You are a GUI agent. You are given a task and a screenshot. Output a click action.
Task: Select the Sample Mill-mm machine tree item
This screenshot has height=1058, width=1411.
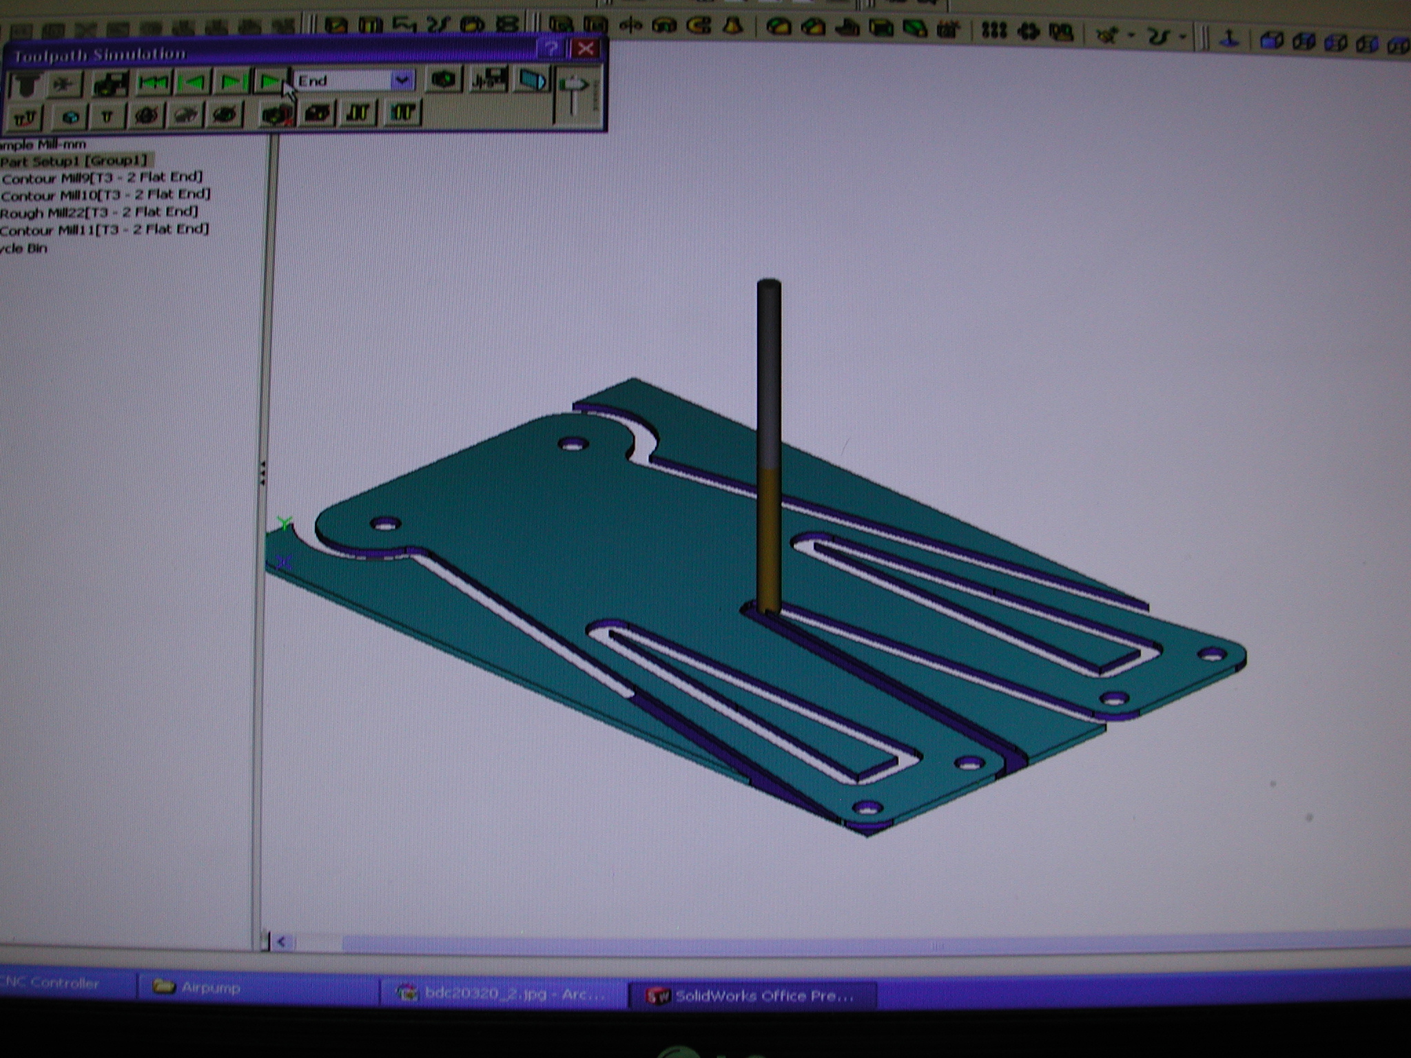click(x=43, y=145)
